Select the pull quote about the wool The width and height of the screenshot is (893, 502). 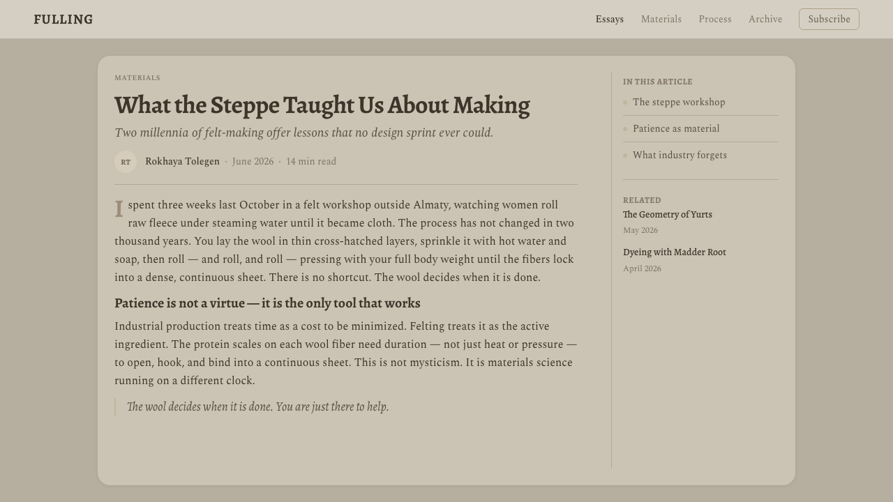coord(257,406)
